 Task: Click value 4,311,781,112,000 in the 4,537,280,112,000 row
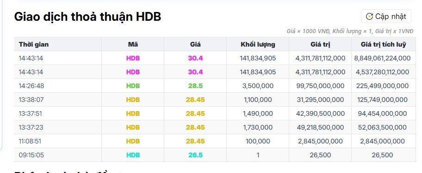coord(320,72)
